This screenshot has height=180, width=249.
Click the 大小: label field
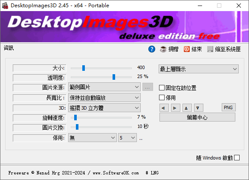pos(39,68)
